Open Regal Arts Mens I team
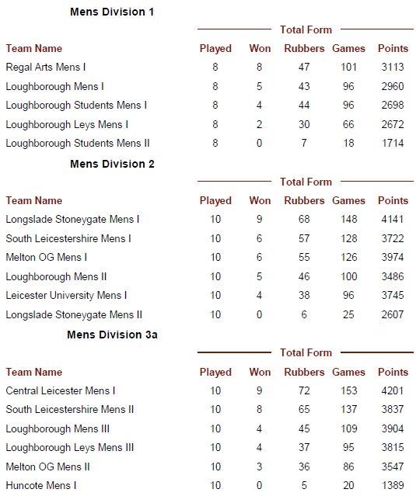 pyautogui.click(x=46, y=67)
